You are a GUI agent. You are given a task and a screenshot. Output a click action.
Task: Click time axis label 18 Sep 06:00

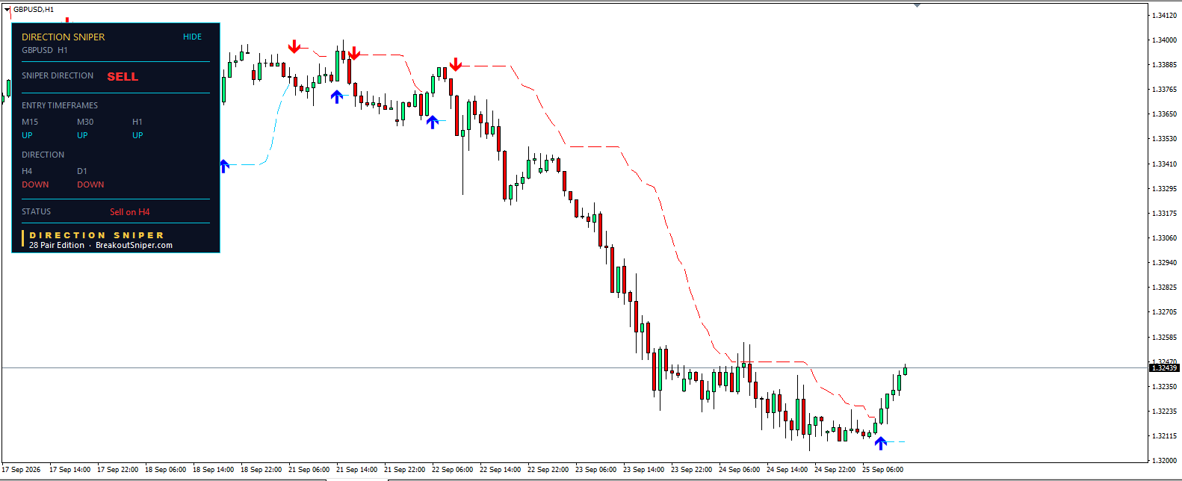point(165,470)
